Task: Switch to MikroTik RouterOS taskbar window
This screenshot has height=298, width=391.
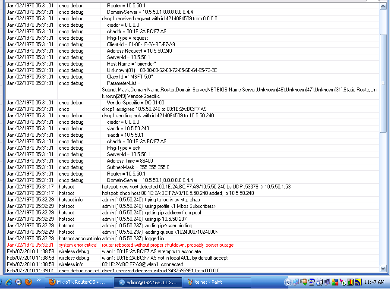Action: (x=79, y=282)
